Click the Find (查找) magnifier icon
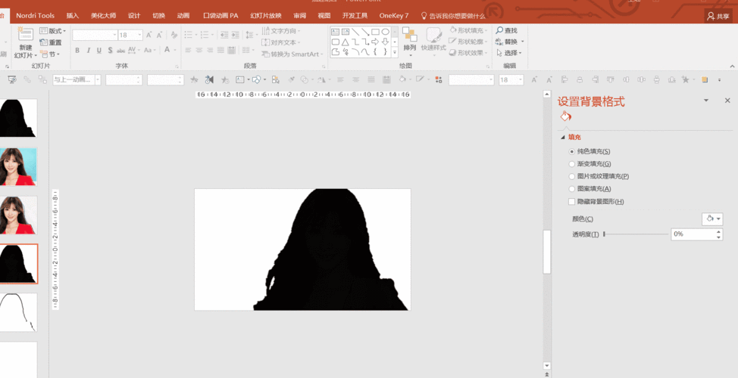This screenshot has height=378, width=738. tap(499, 30)
